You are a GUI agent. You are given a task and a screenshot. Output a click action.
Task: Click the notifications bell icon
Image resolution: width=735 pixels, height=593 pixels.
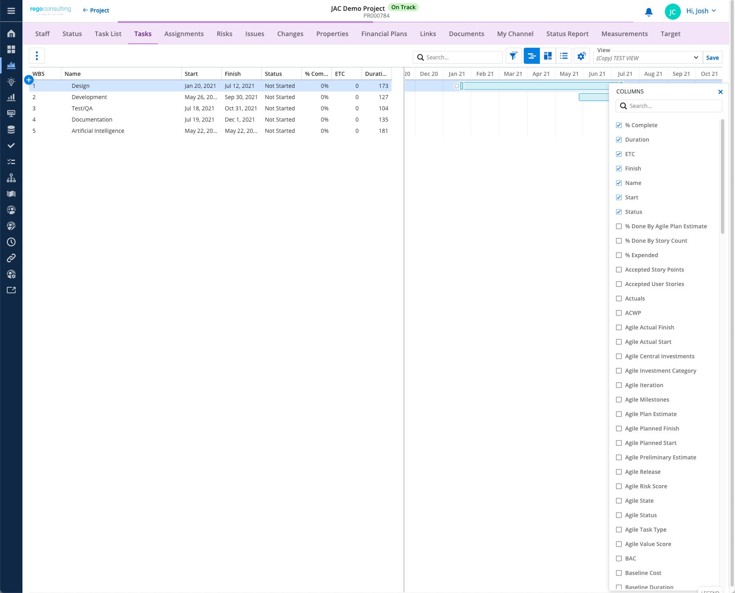point(649,12)
